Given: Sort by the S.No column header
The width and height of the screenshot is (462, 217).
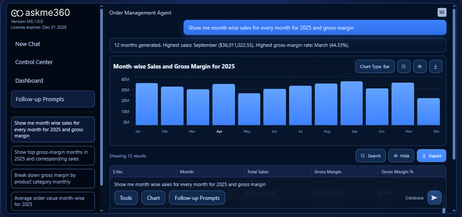Looking at the screenshot, I should point(143,172).
